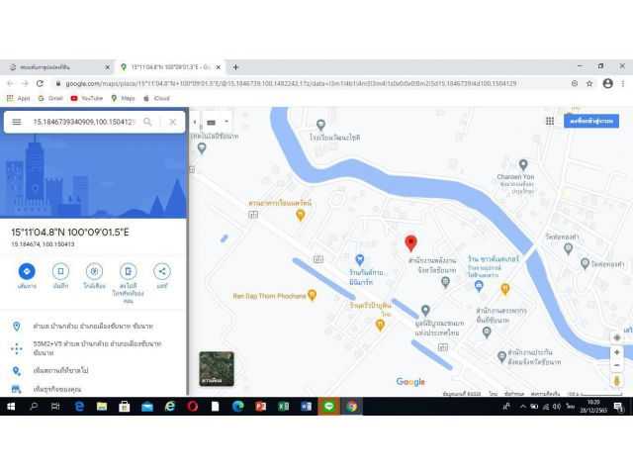Click the taskbar search magnifier
This screenshot has width=633, height=475.
point(34,407)
